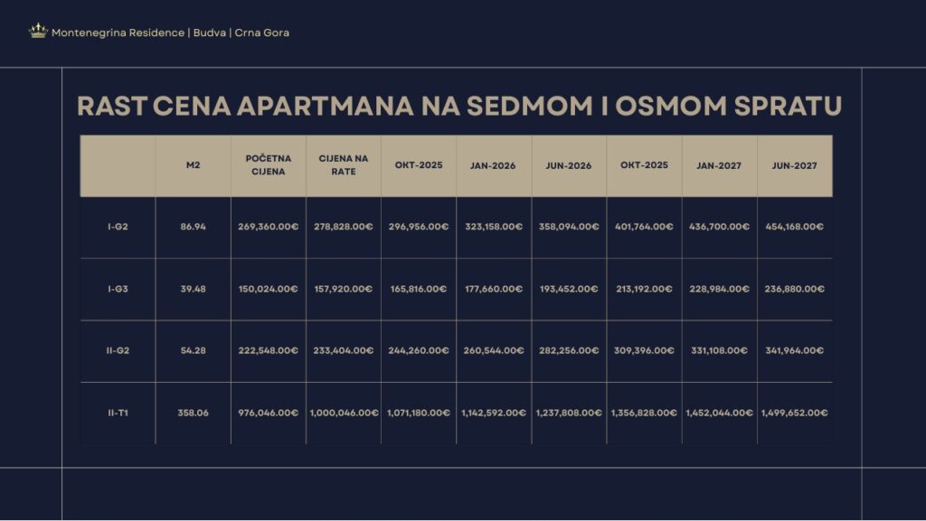Image resolution: width=926 pixels, height=521 pixels.
Task: Click the M2 column header
Action: 193,165
